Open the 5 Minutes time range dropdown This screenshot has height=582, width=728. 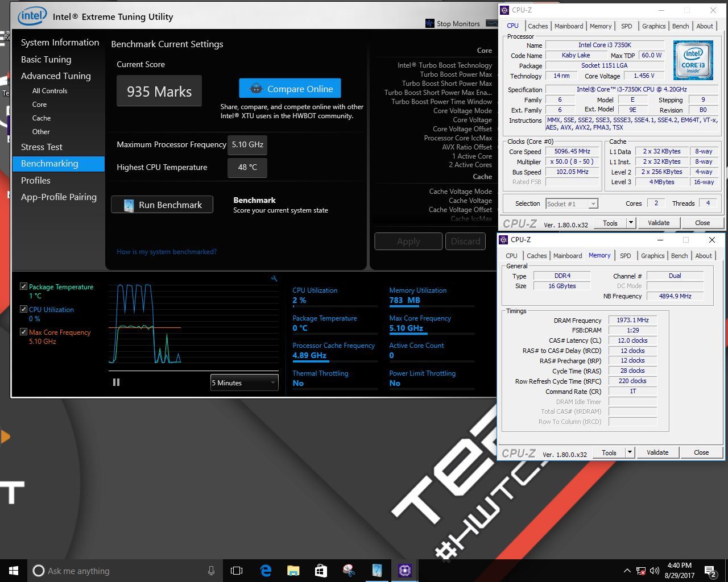244,383
